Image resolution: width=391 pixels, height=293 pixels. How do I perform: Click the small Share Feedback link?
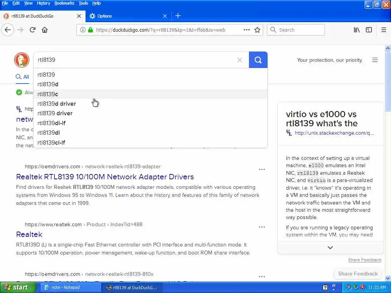tap(365, 260)
